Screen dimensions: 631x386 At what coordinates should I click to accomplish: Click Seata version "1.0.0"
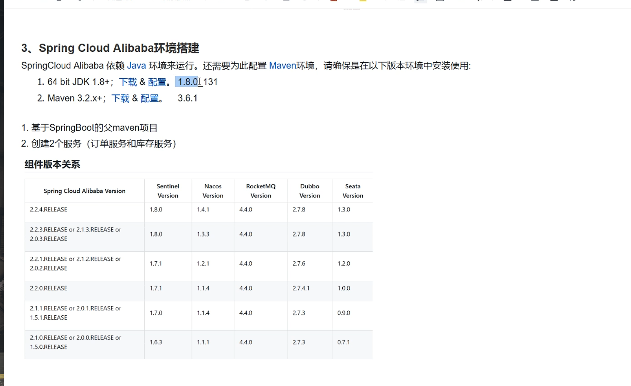coord(344,288)
